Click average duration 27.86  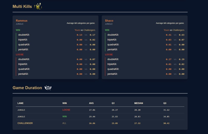click(92, 110)
